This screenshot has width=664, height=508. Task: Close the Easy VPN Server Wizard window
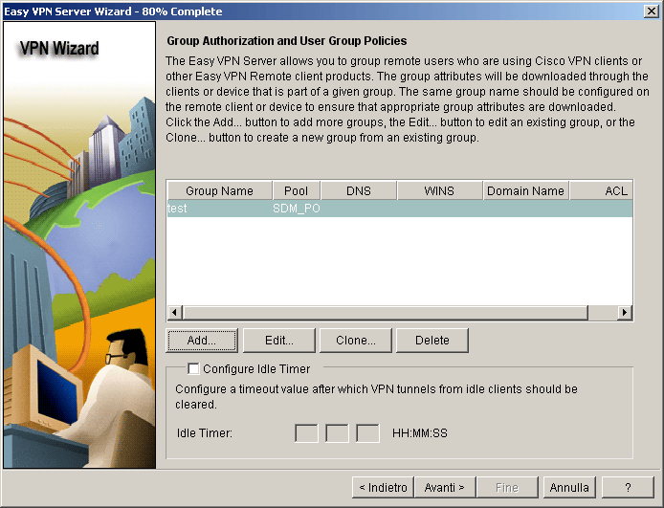pyautogui.click(x=651, y=11)
